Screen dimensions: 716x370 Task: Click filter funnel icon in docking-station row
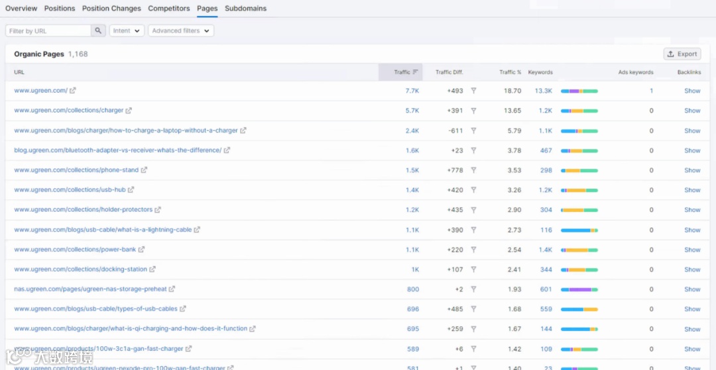473,269
